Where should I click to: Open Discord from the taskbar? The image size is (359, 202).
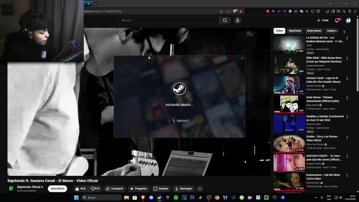point(151,198)
